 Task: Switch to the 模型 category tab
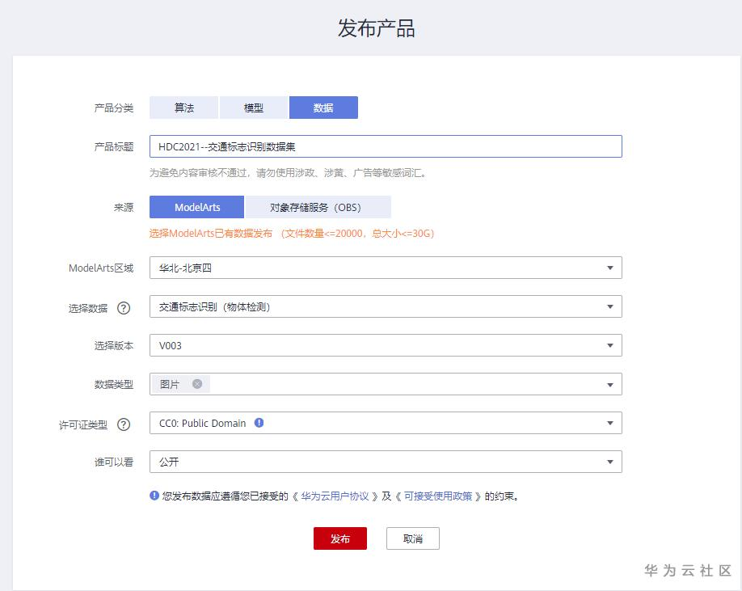pos(254,107)
